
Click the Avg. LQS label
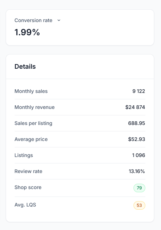click(x=25, y=205)
